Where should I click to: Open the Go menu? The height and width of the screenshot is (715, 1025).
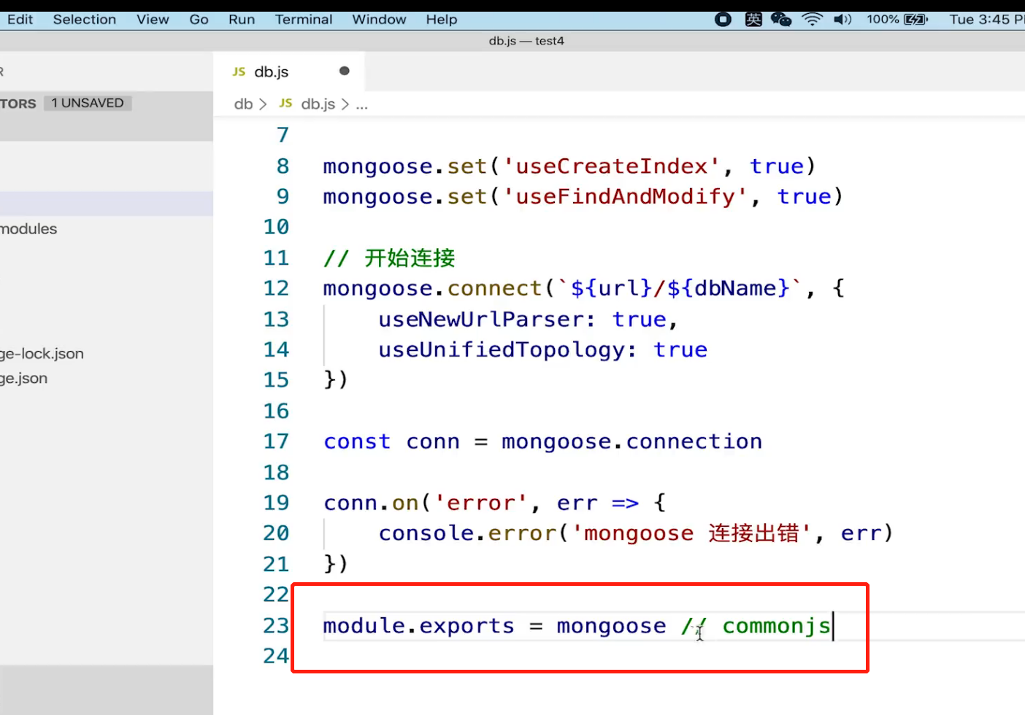(199, 20)
